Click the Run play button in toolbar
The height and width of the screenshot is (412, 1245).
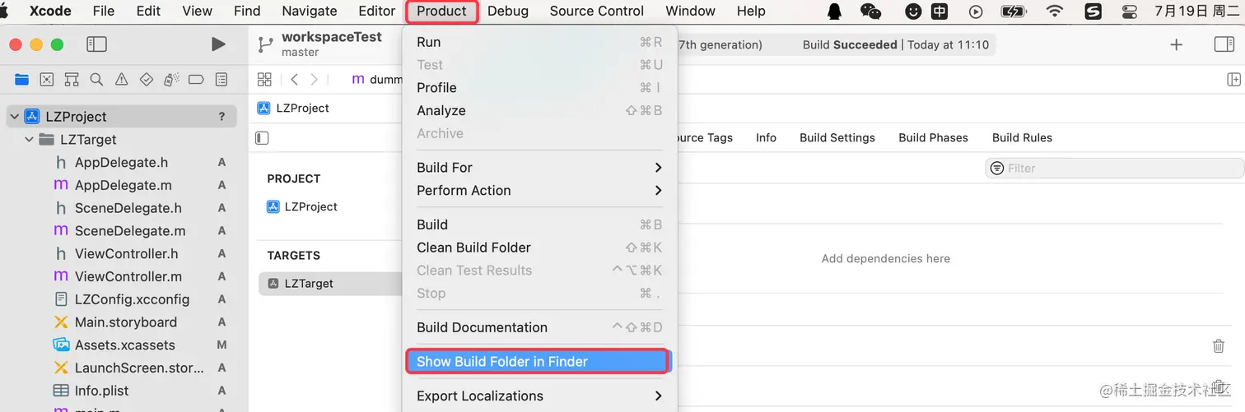[x=218, y=44]
